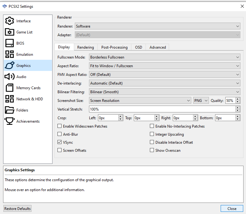The image size is (246, 214).
Task: Expand the Fullscreen Mode dropdown
Action: tap(165, 57)
